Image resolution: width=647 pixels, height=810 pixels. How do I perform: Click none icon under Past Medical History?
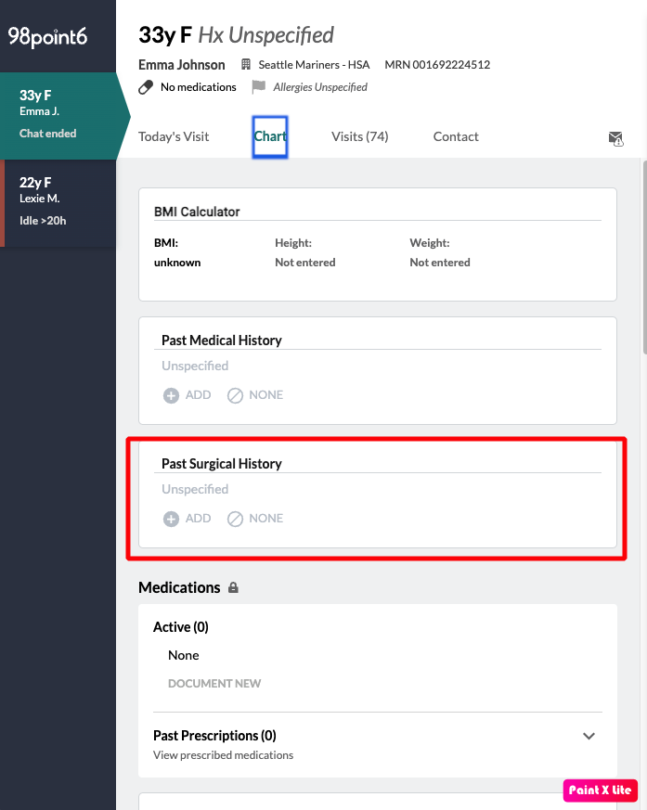coord(236,395)
